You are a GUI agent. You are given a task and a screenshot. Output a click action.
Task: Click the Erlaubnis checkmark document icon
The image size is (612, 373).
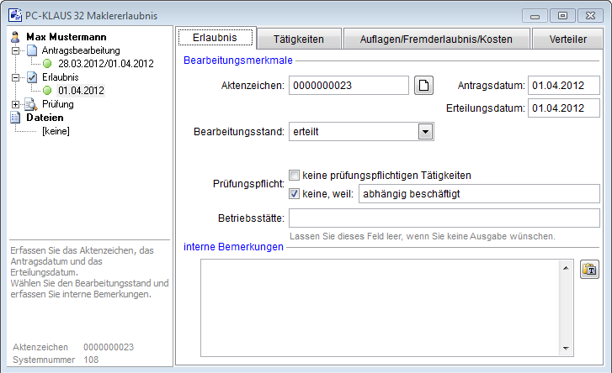tap(32, 77)
